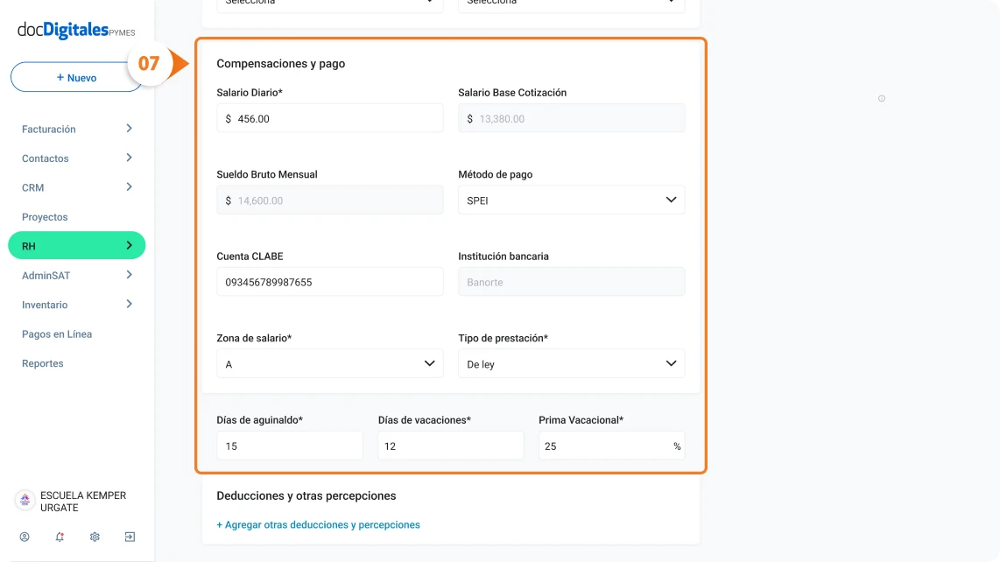
Task: Expand the Inventario menu chevron
Action: click(x=129, y=305)
